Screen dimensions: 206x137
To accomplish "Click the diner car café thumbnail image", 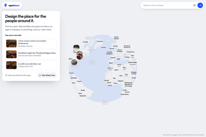I will coord(12,65).
